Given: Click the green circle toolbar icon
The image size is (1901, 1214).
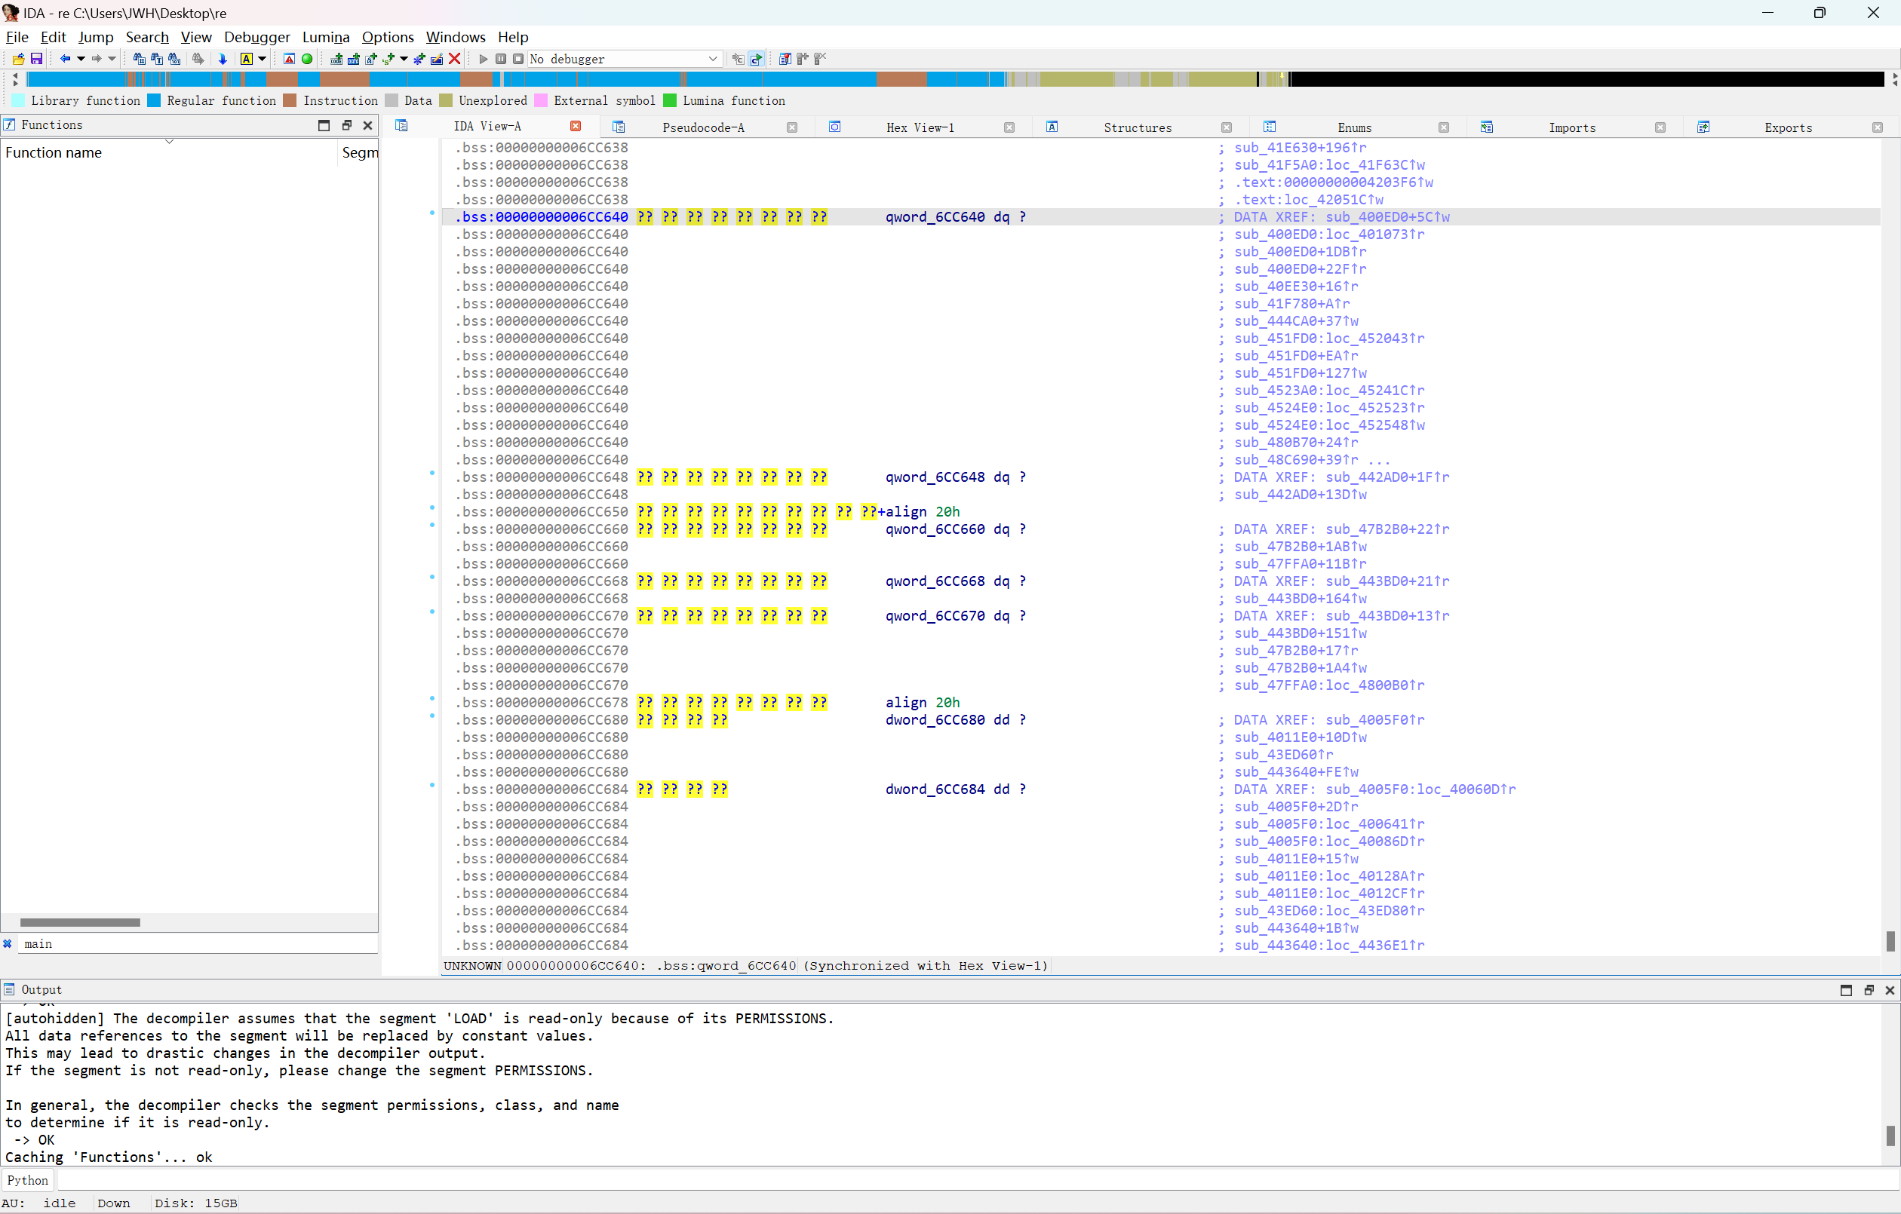Looking at the screenshot, I should [307, 60].
